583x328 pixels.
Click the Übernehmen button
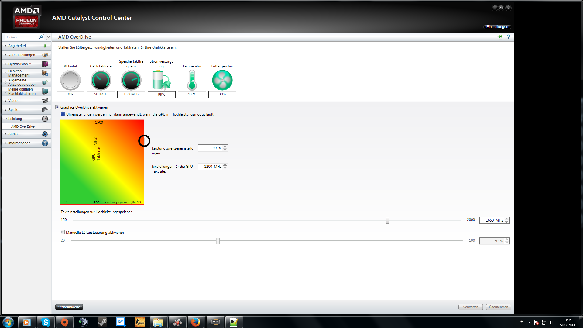tap(499, 307)
